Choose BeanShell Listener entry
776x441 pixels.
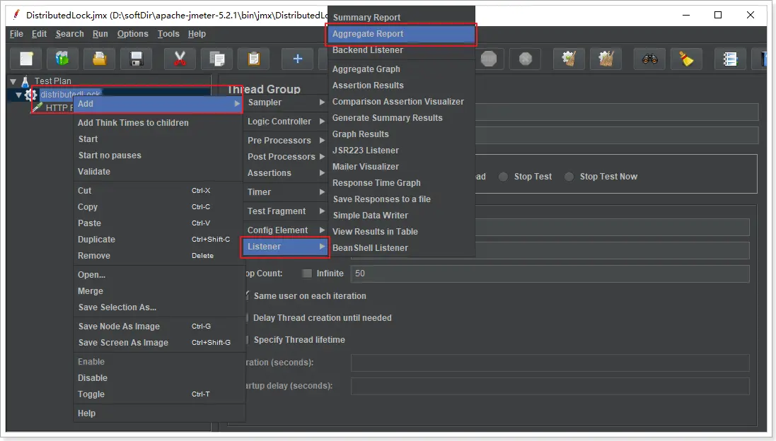[401, 247]
